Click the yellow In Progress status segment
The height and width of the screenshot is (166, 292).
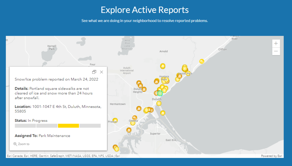(x=68, y=126)
